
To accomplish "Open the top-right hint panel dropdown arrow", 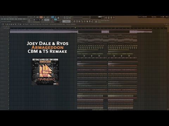I will coord(161,17).
